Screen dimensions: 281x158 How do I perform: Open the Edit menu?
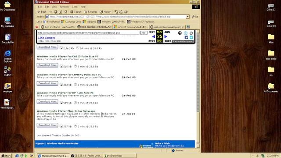point(47,7)
